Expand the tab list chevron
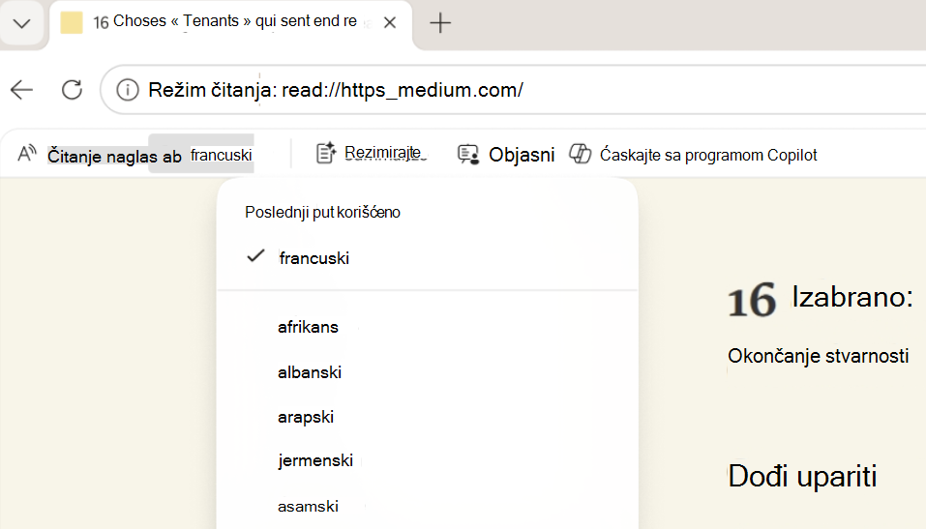This screenshot has width=926, height=529. tap(22, 24)
